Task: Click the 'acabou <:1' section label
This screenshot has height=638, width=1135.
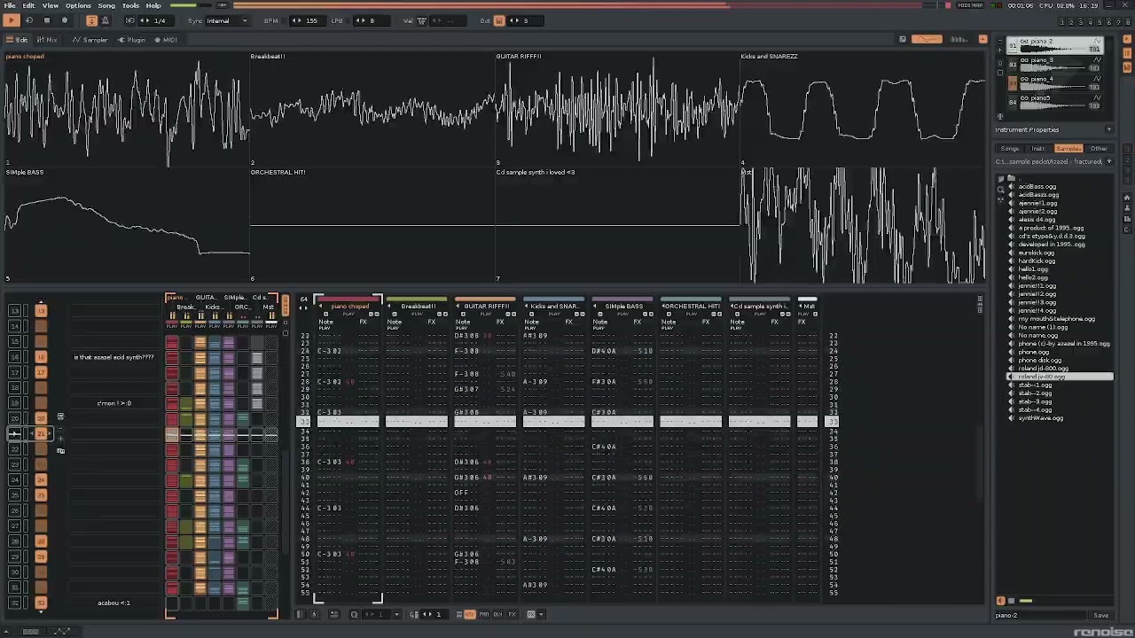Action: (113, 603)
